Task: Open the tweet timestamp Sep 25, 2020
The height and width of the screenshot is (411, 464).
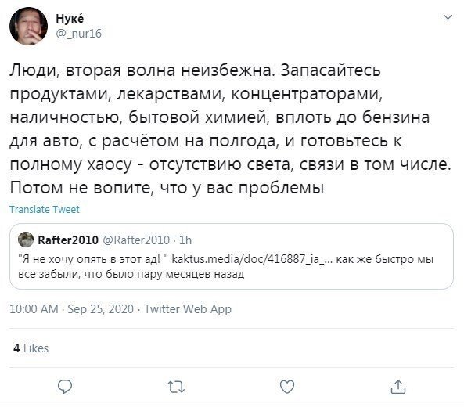Action: point(101,309)
